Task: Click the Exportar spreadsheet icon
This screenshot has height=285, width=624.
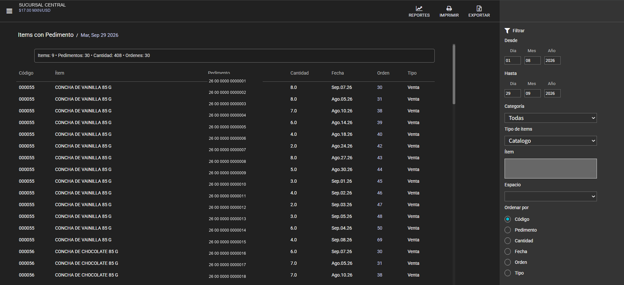Action: click(x=479, y=8)
